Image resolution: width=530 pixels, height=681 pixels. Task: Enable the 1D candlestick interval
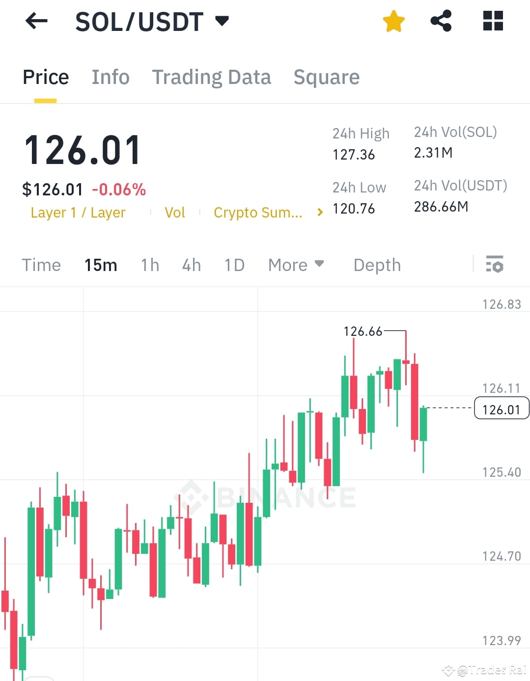[234, 265]
